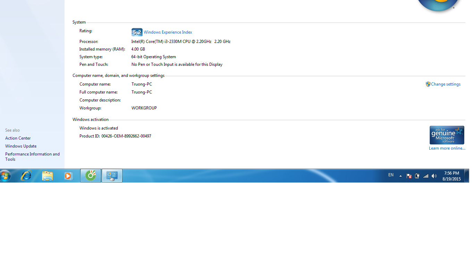Open the EN input language selector

(x=391, y=175)
